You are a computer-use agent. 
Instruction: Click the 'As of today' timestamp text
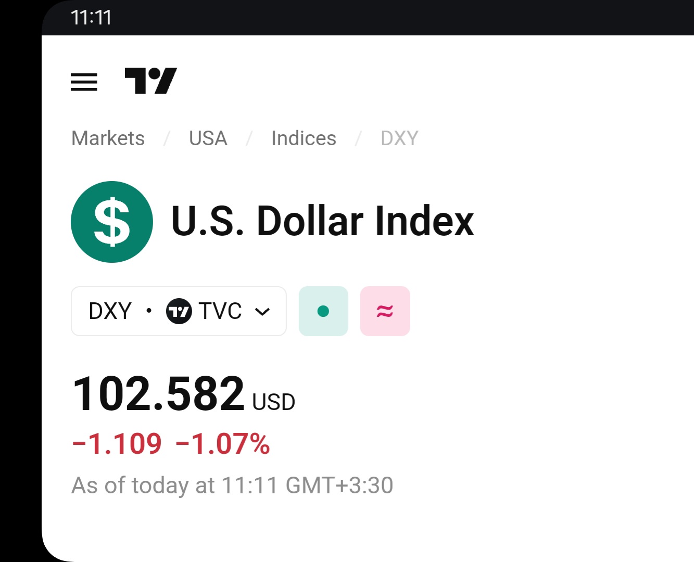pos(232,486)
